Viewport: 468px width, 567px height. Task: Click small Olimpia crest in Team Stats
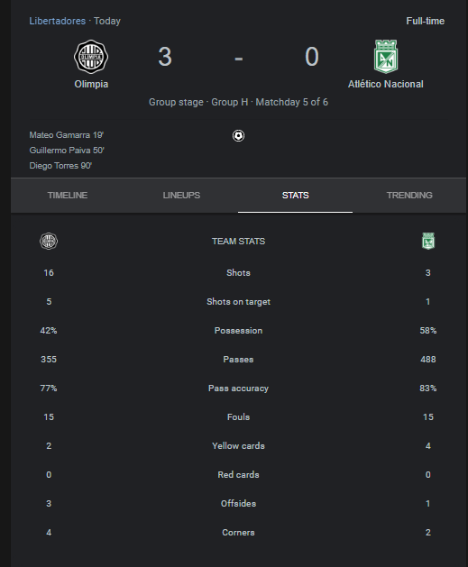pyautogui.click(x=49, y=242)
